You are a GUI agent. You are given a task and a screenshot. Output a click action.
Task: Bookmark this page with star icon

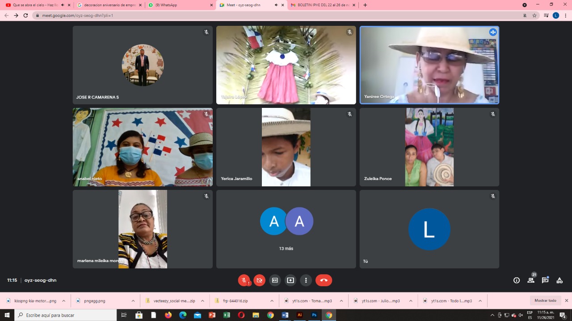tap(534, 15)
